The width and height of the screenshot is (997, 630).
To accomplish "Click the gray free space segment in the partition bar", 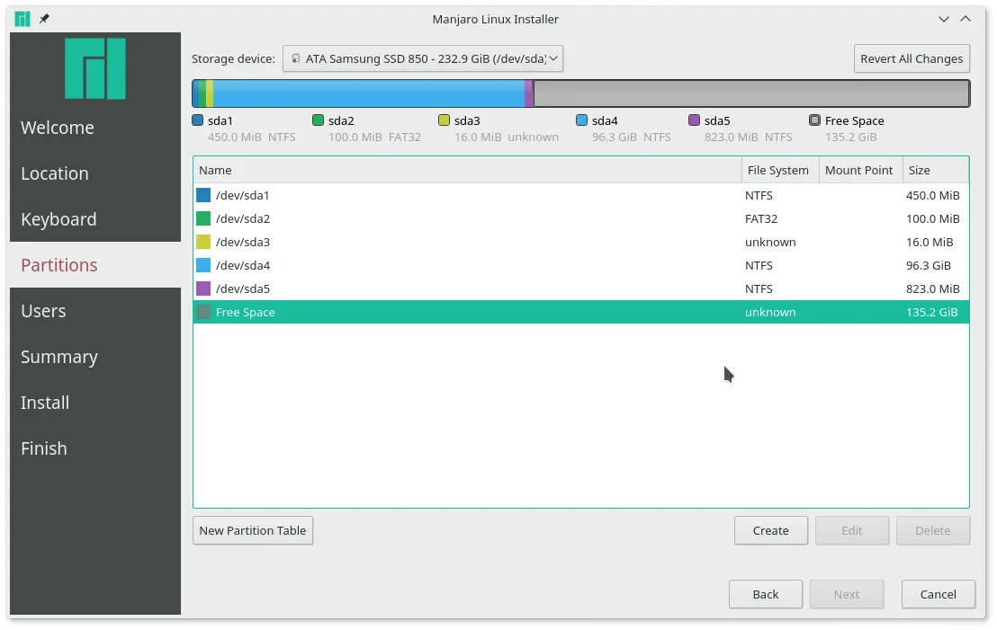I will pos(751,93).
